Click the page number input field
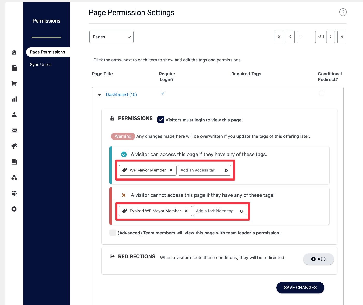Image resolution: width=363 pixels, height=305 pixels. 306,37
